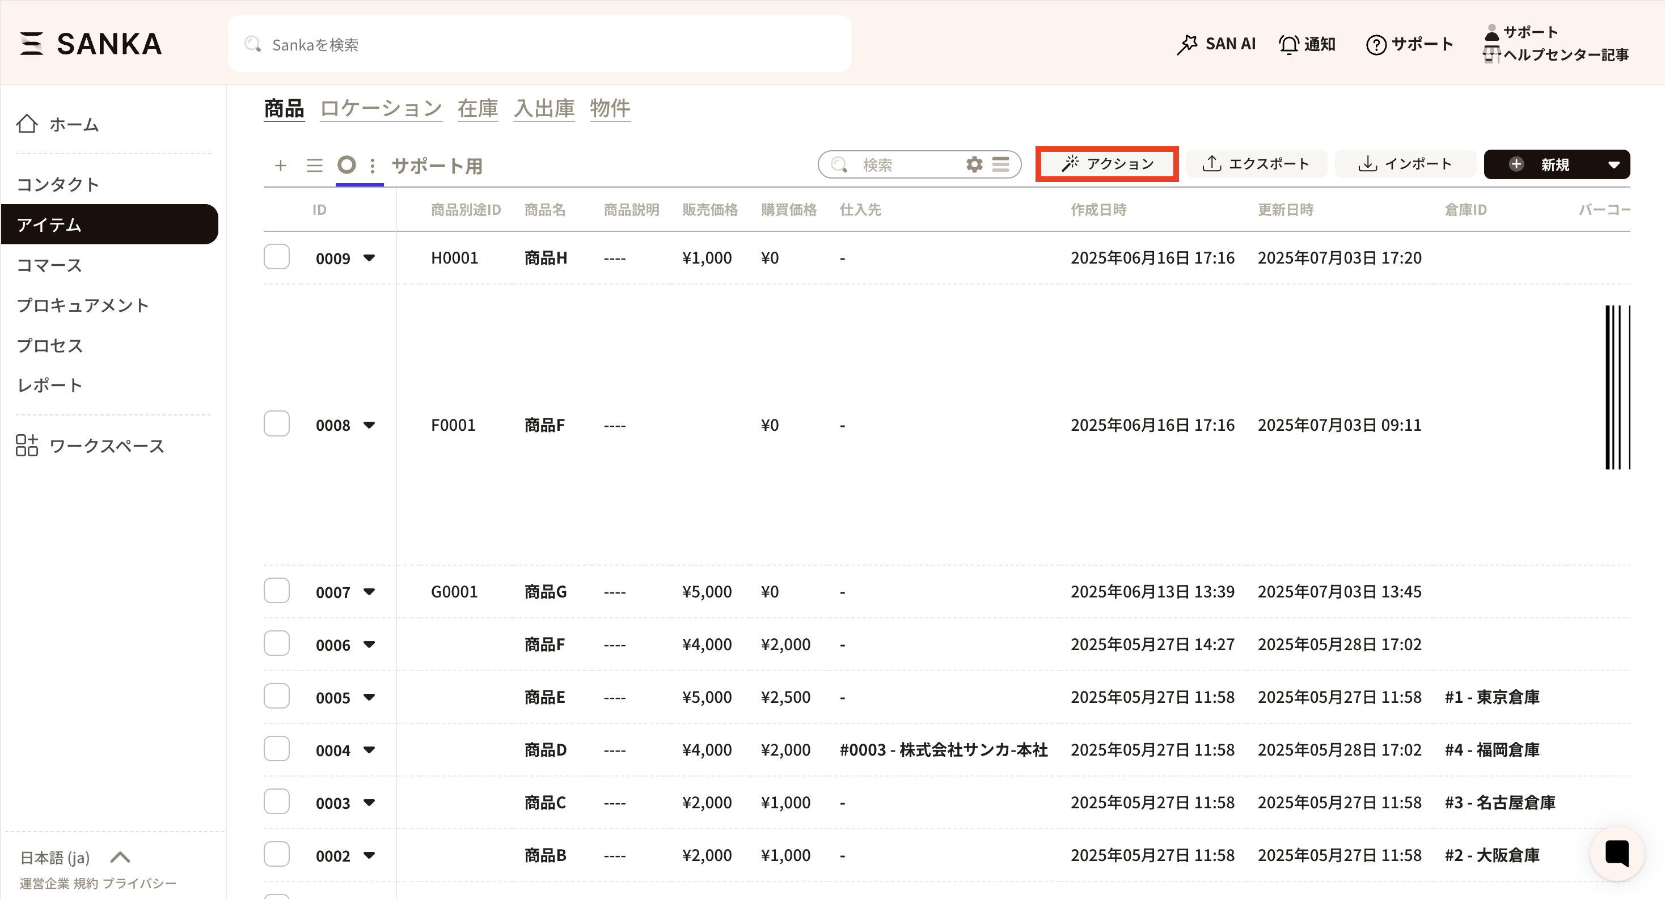Click the インポート button

(x=1406, y=164)
